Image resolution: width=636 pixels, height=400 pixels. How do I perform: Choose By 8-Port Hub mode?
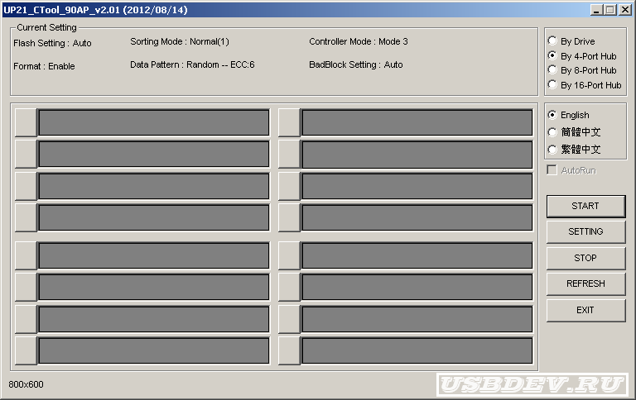(582, 70)
